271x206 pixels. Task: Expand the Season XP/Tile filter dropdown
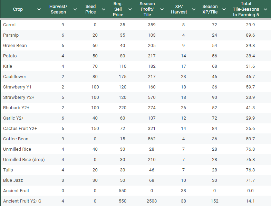click(224, 9)
